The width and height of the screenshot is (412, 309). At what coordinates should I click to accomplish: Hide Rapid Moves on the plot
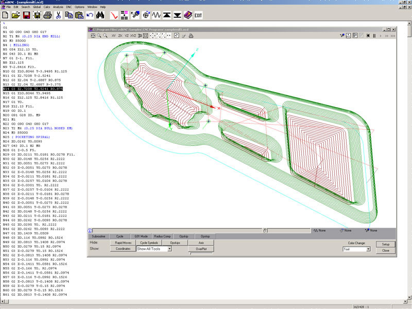123,243
